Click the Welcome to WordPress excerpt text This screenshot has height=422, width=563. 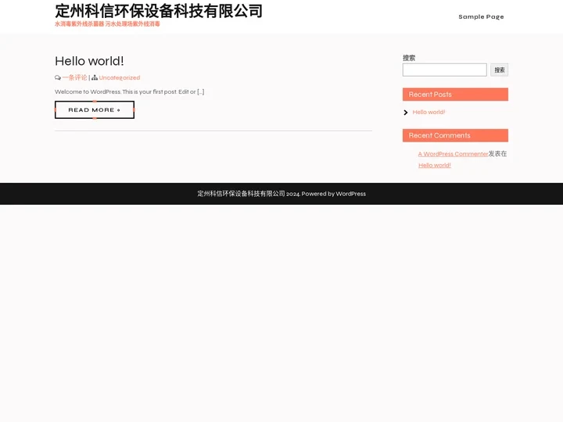pyautogui.click(x=129, y=92)
